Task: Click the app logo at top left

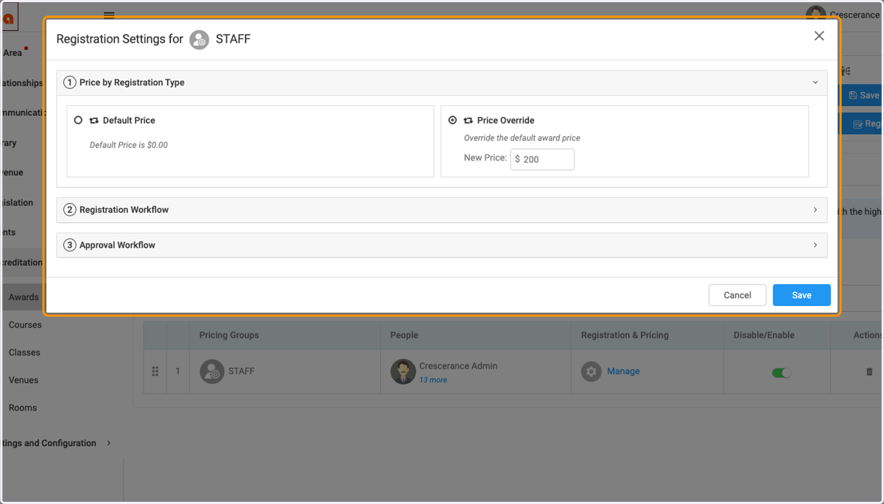Action: pos(9,18)
